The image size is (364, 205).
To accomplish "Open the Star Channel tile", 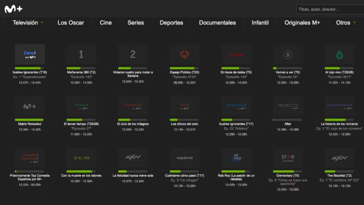I will [288, 158].
